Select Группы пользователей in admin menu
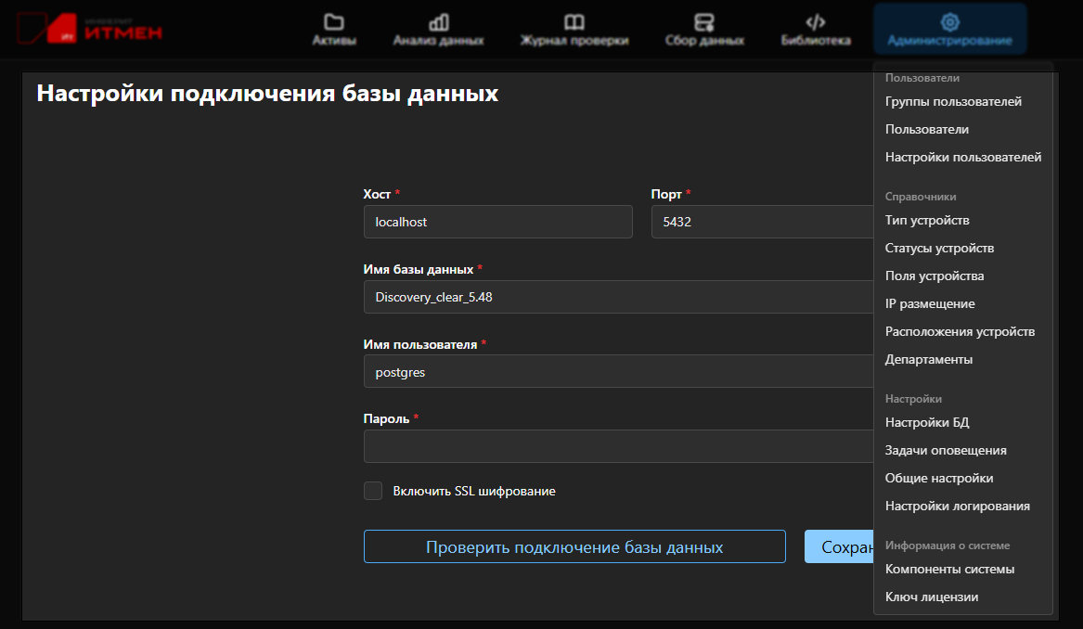 953,101
